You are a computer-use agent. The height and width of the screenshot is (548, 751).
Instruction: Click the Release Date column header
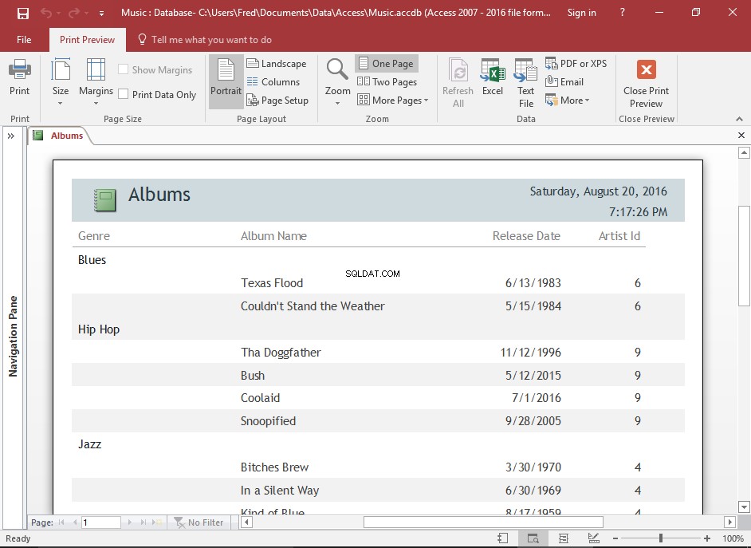pyautogui.click(x=526, y=235)
